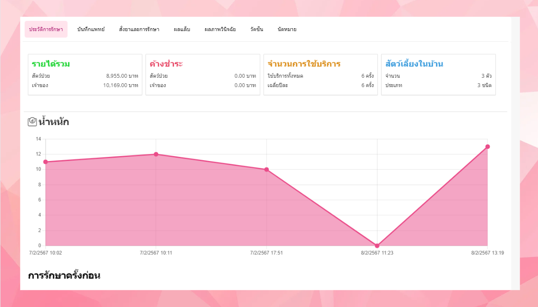Click the 3 ตัว pet count value

487,76
